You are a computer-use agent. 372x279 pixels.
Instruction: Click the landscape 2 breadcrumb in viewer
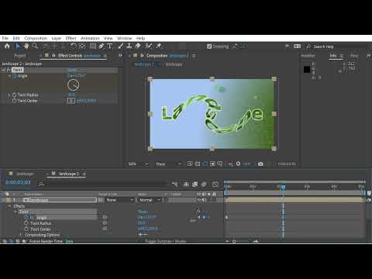pos(145,64)
